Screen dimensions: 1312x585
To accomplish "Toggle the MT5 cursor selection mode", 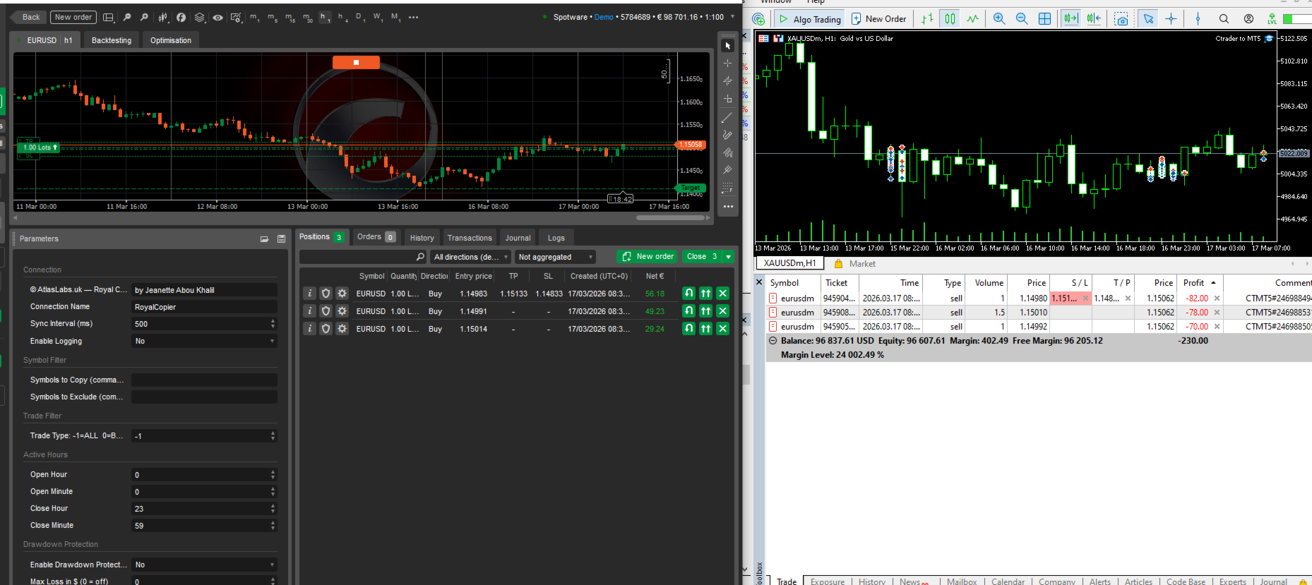I will coord(1149,19).
